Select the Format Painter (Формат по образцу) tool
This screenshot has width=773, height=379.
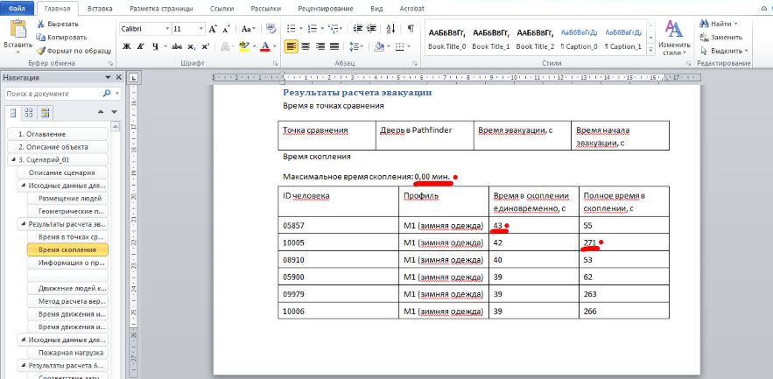coord(41,53)
